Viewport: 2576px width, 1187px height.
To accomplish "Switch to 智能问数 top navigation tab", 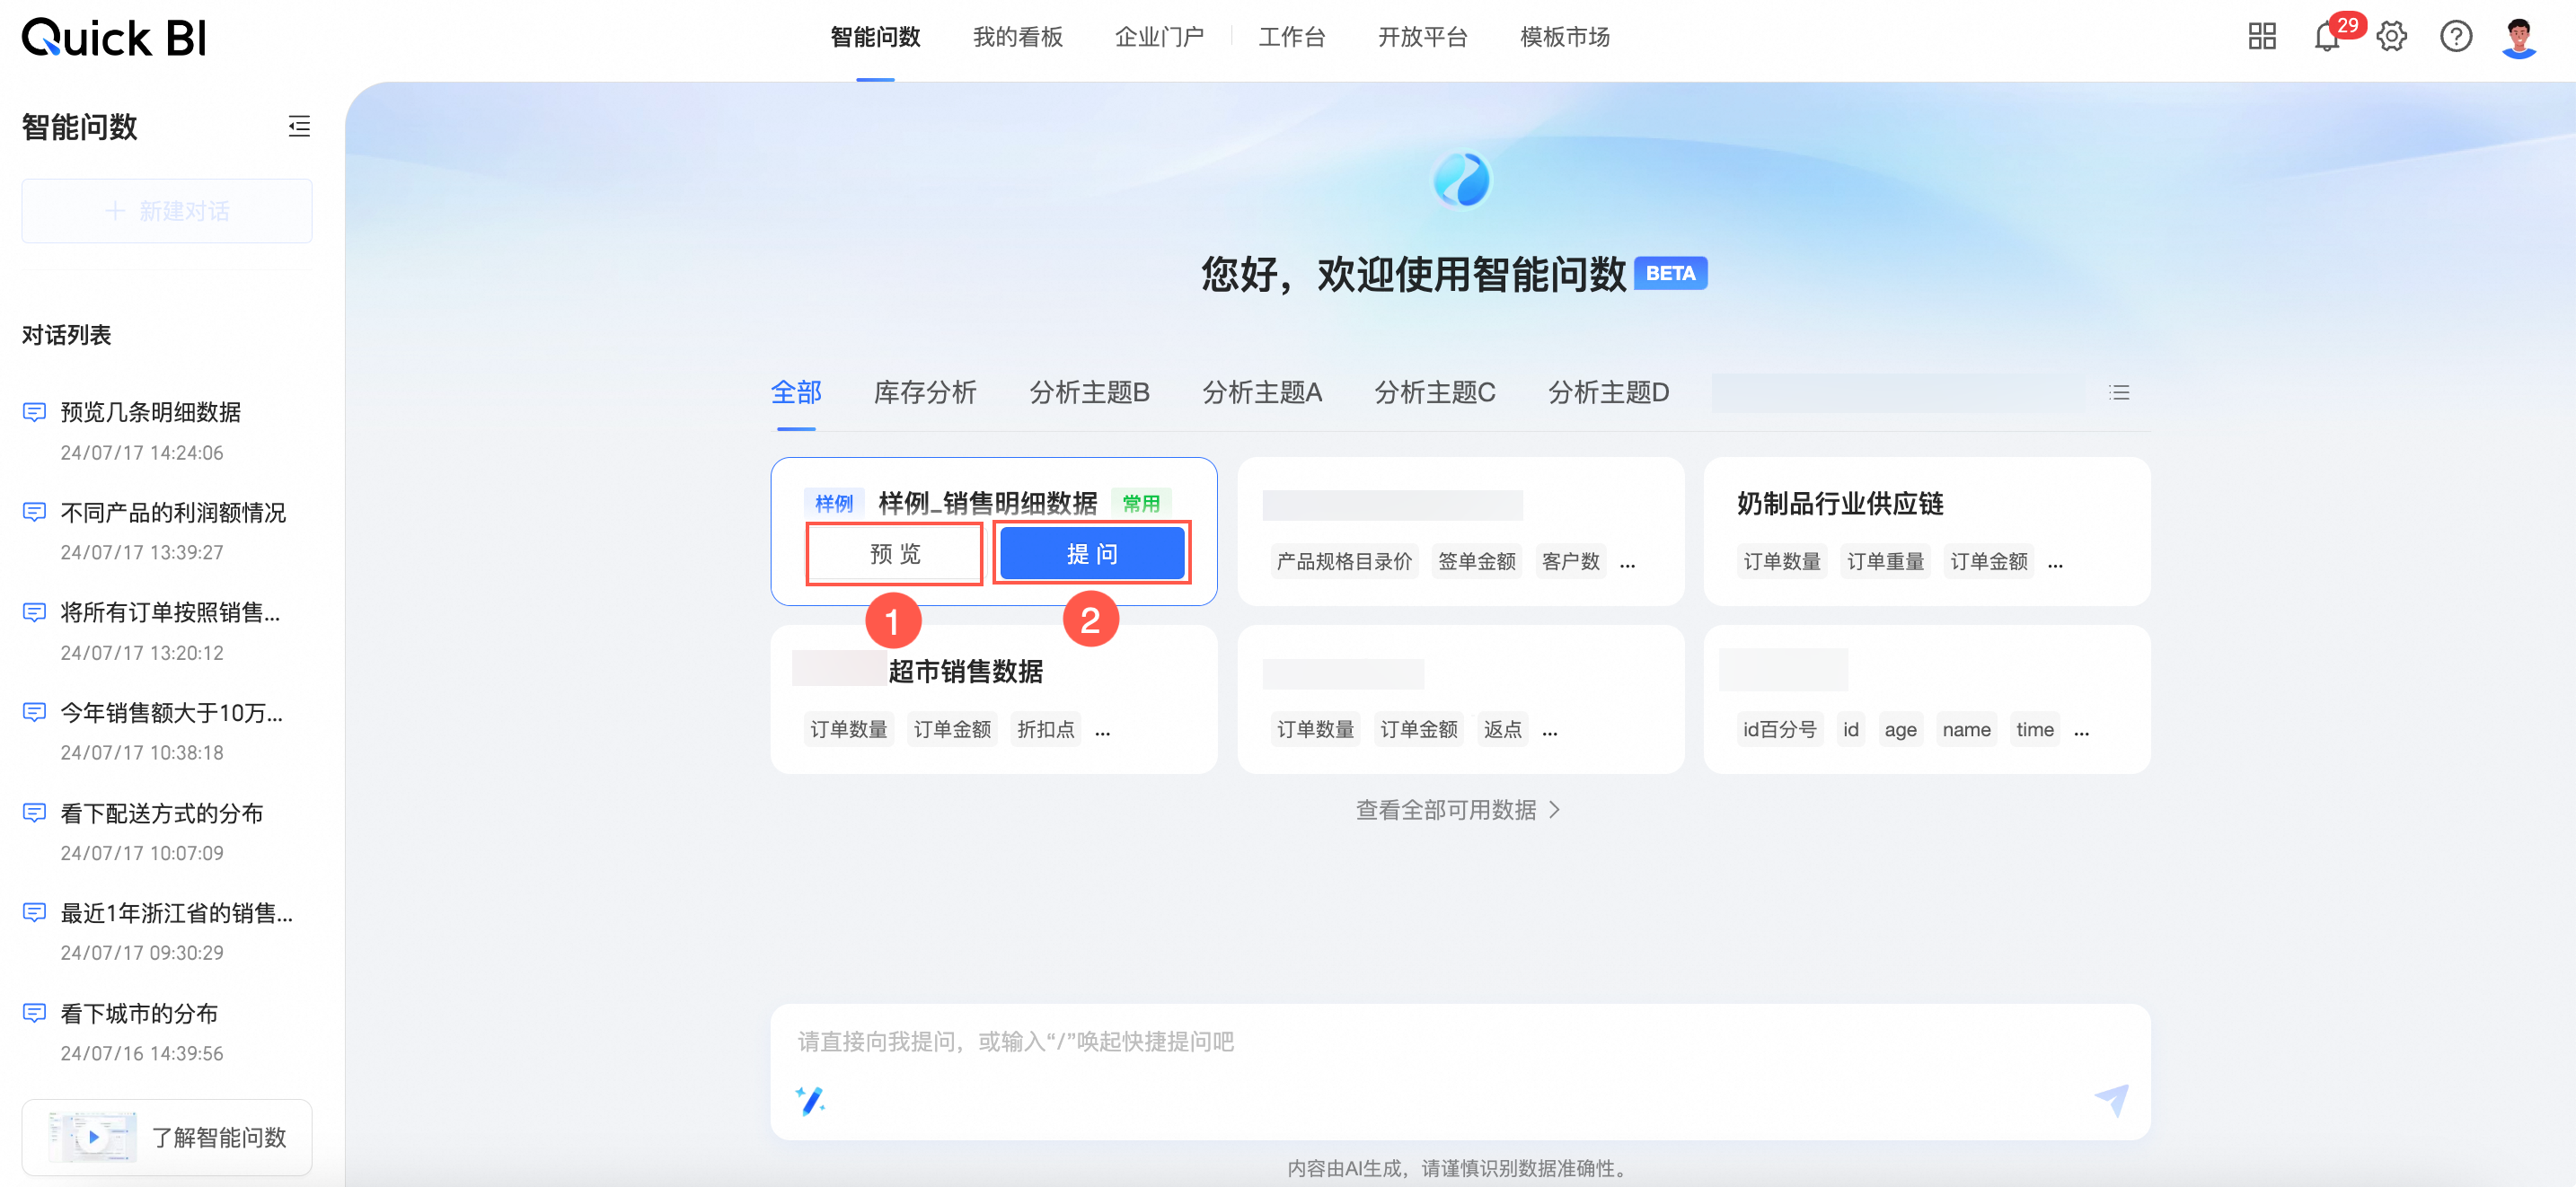I will click(875, 37).
